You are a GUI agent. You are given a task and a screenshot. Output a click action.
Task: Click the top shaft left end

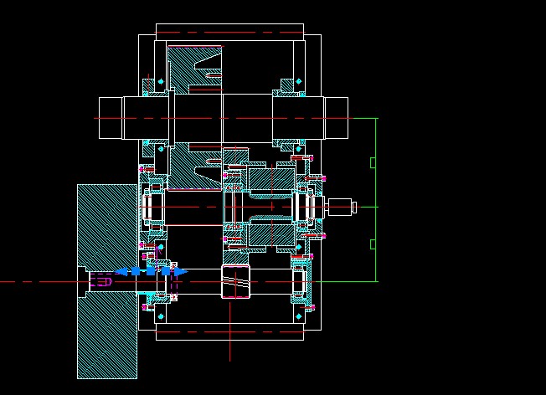(x=111, y=118)
